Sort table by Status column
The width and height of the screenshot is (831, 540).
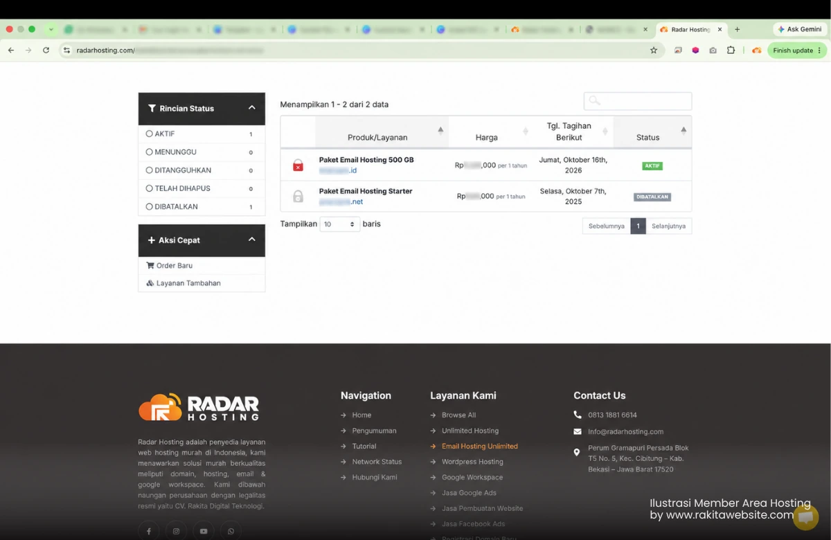tap(652, 132)
